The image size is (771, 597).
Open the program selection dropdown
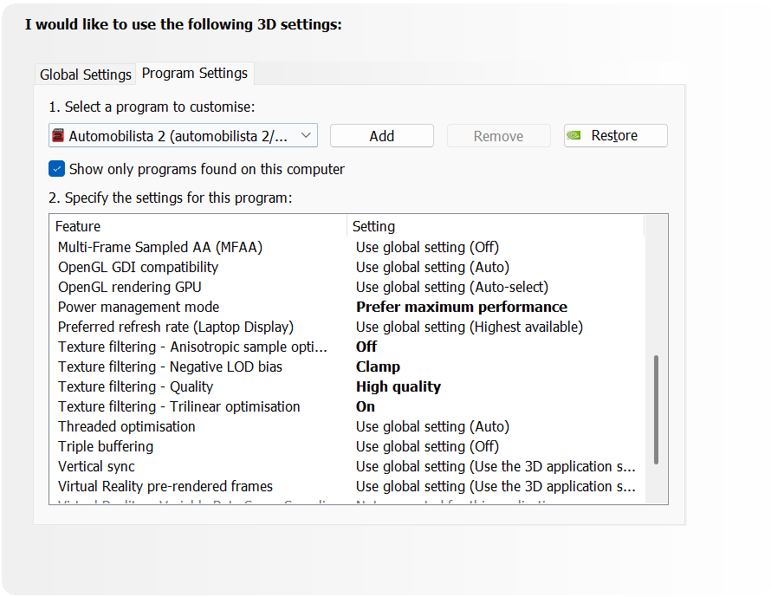(x=305, y=136)
